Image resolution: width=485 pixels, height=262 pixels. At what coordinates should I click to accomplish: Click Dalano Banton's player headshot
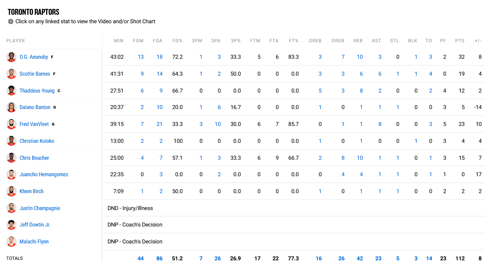[11, 107]
